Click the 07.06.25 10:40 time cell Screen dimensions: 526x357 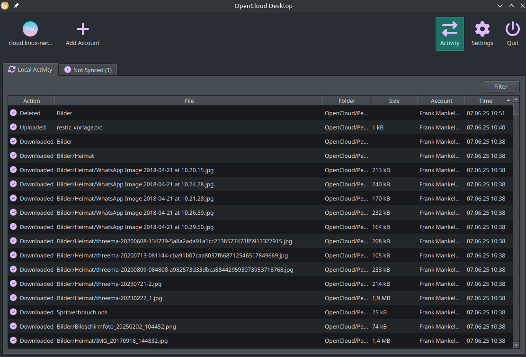tap(486, 127)
